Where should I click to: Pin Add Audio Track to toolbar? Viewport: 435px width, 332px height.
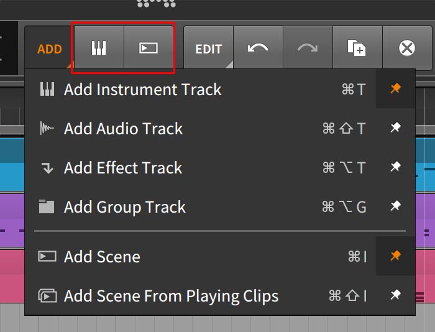(395, 128)
